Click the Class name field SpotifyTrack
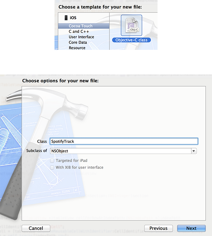Screen dimensions: 212x236 click(124, 141)
